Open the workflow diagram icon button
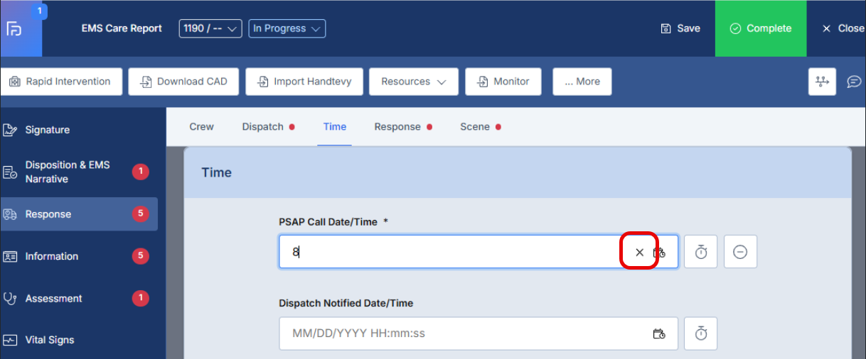Image resolution: width=866 pixels, height=359 pixels. (x=822, y=82)
